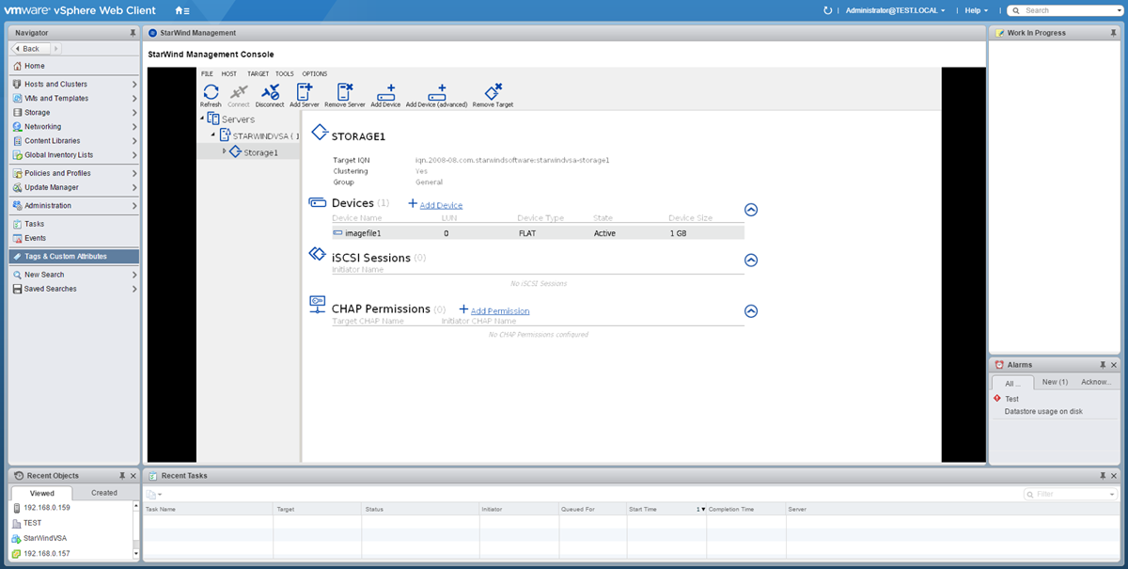
Task: Open the OPTIONS menu
Action: coord(315,73)
